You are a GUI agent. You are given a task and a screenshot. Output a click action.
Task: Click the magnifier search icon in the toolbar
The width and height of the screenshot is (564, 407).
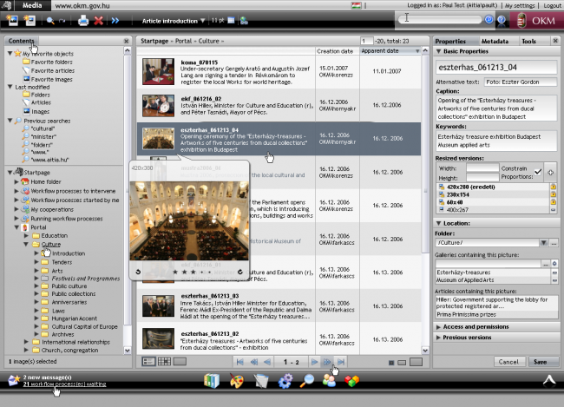(50, 21)
